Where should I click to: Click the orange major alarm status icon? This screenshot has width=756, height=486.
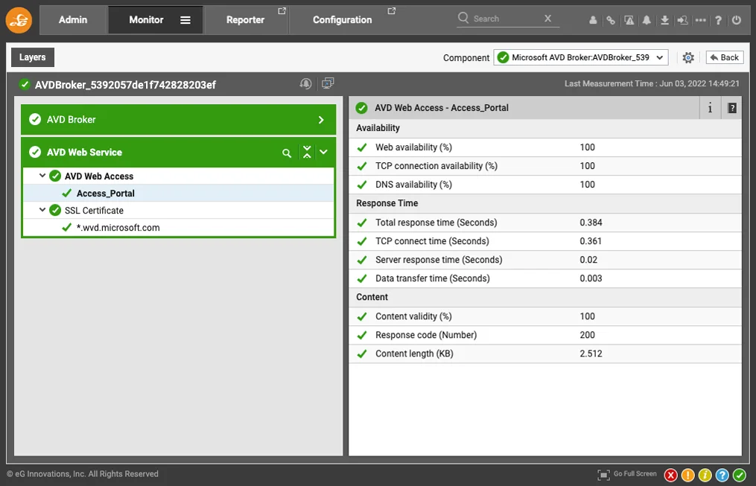click(688, 476)
